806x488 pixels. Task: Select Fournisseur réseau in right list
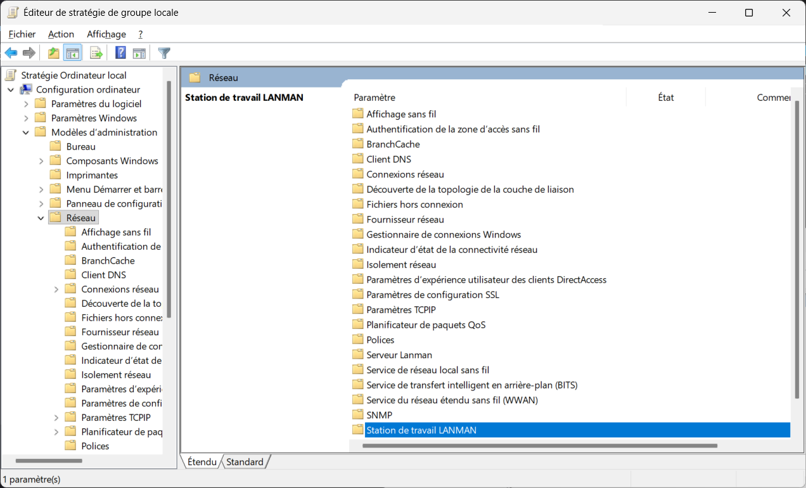405,219
